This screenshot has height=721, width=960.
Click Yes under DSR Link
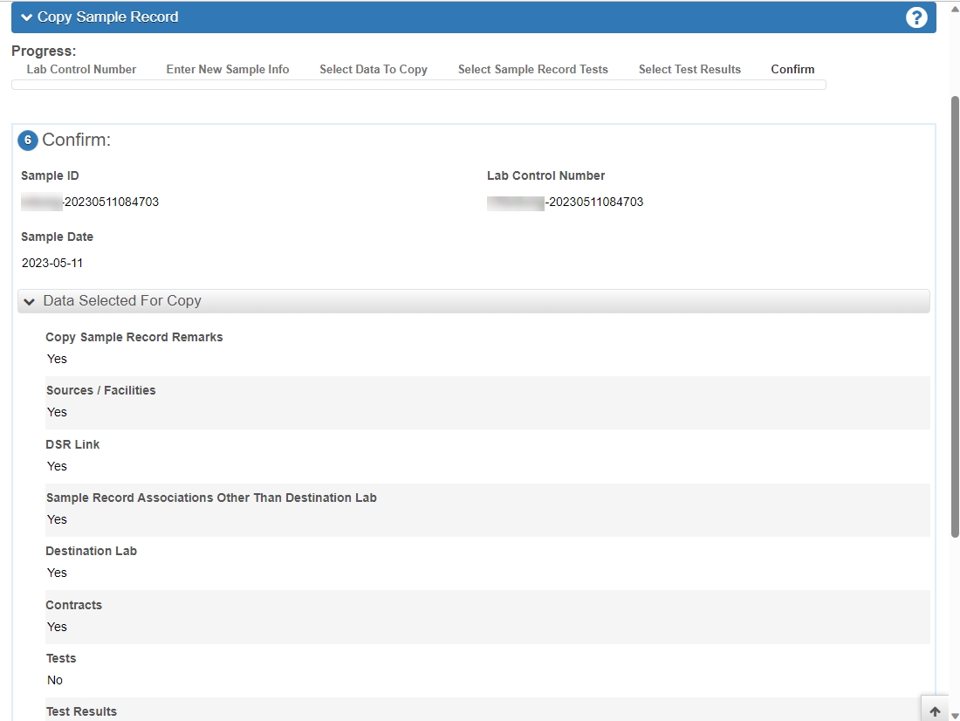coord(57,466)
